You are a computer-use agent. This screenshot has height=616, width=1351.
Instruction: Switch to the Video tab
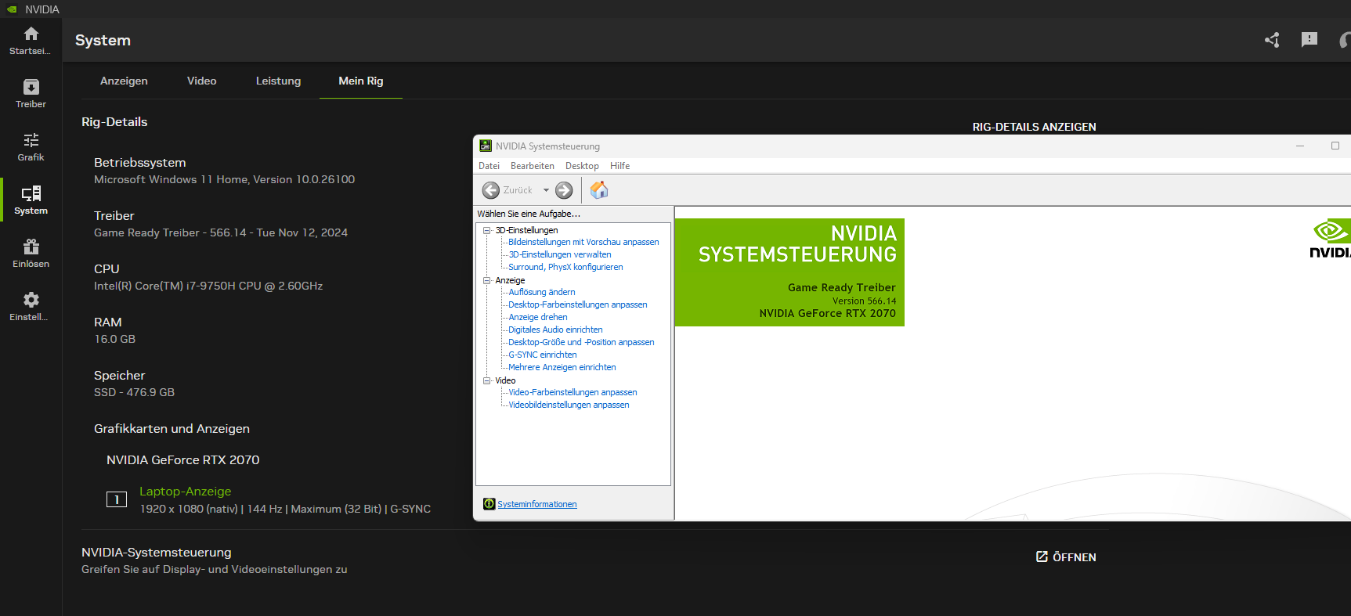(202, 81)
